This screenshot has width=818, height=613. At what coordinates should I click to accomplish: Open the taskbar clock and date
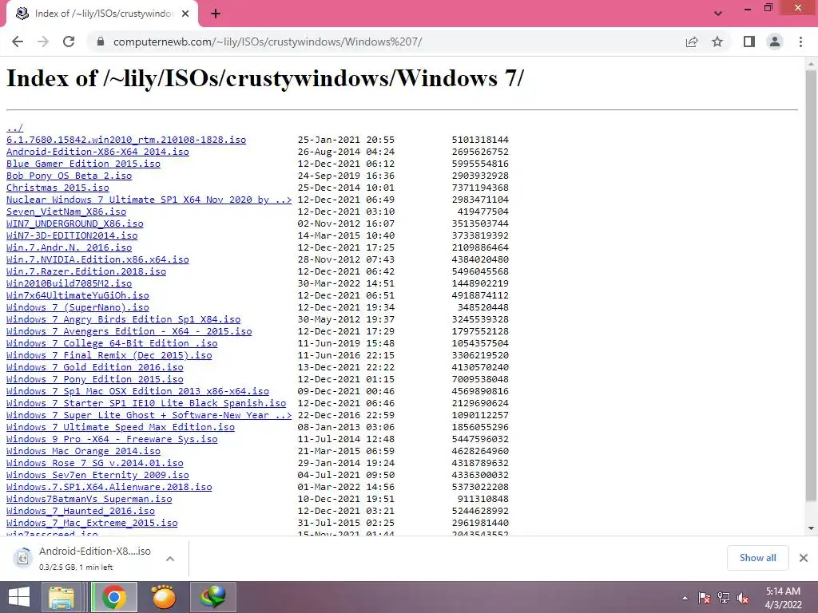[783, 598]
